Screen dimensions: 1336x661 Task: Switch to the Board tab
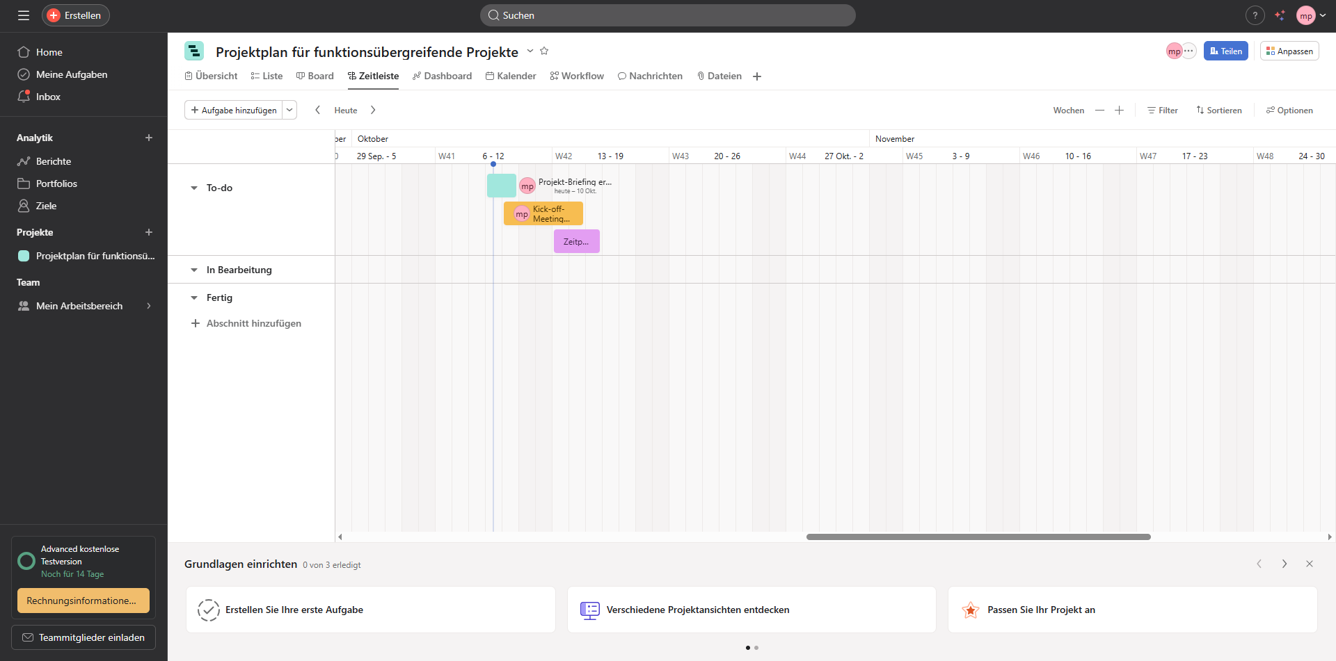[x=315, y=76]
